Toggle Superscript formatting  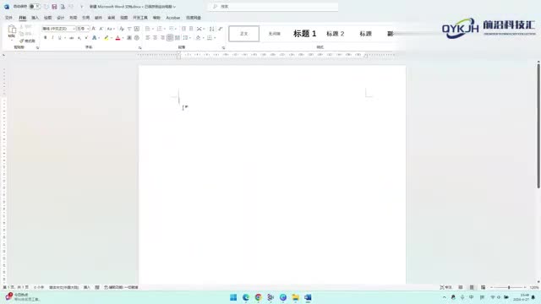coord(86,38)
